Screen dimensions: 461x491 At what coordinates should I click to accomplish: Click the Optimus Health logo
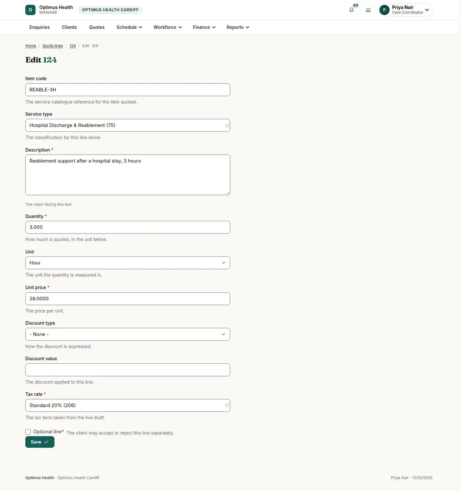pyautogui.click(x=30, y=10)
